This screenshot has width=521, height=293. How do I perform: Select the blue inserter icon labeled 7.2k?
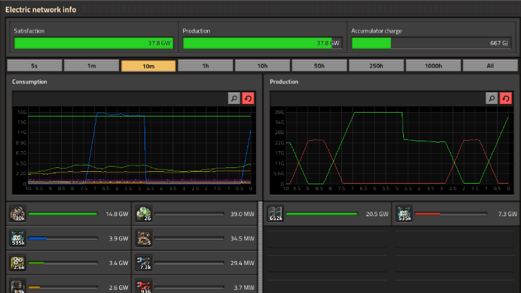(x=144, y=262)
